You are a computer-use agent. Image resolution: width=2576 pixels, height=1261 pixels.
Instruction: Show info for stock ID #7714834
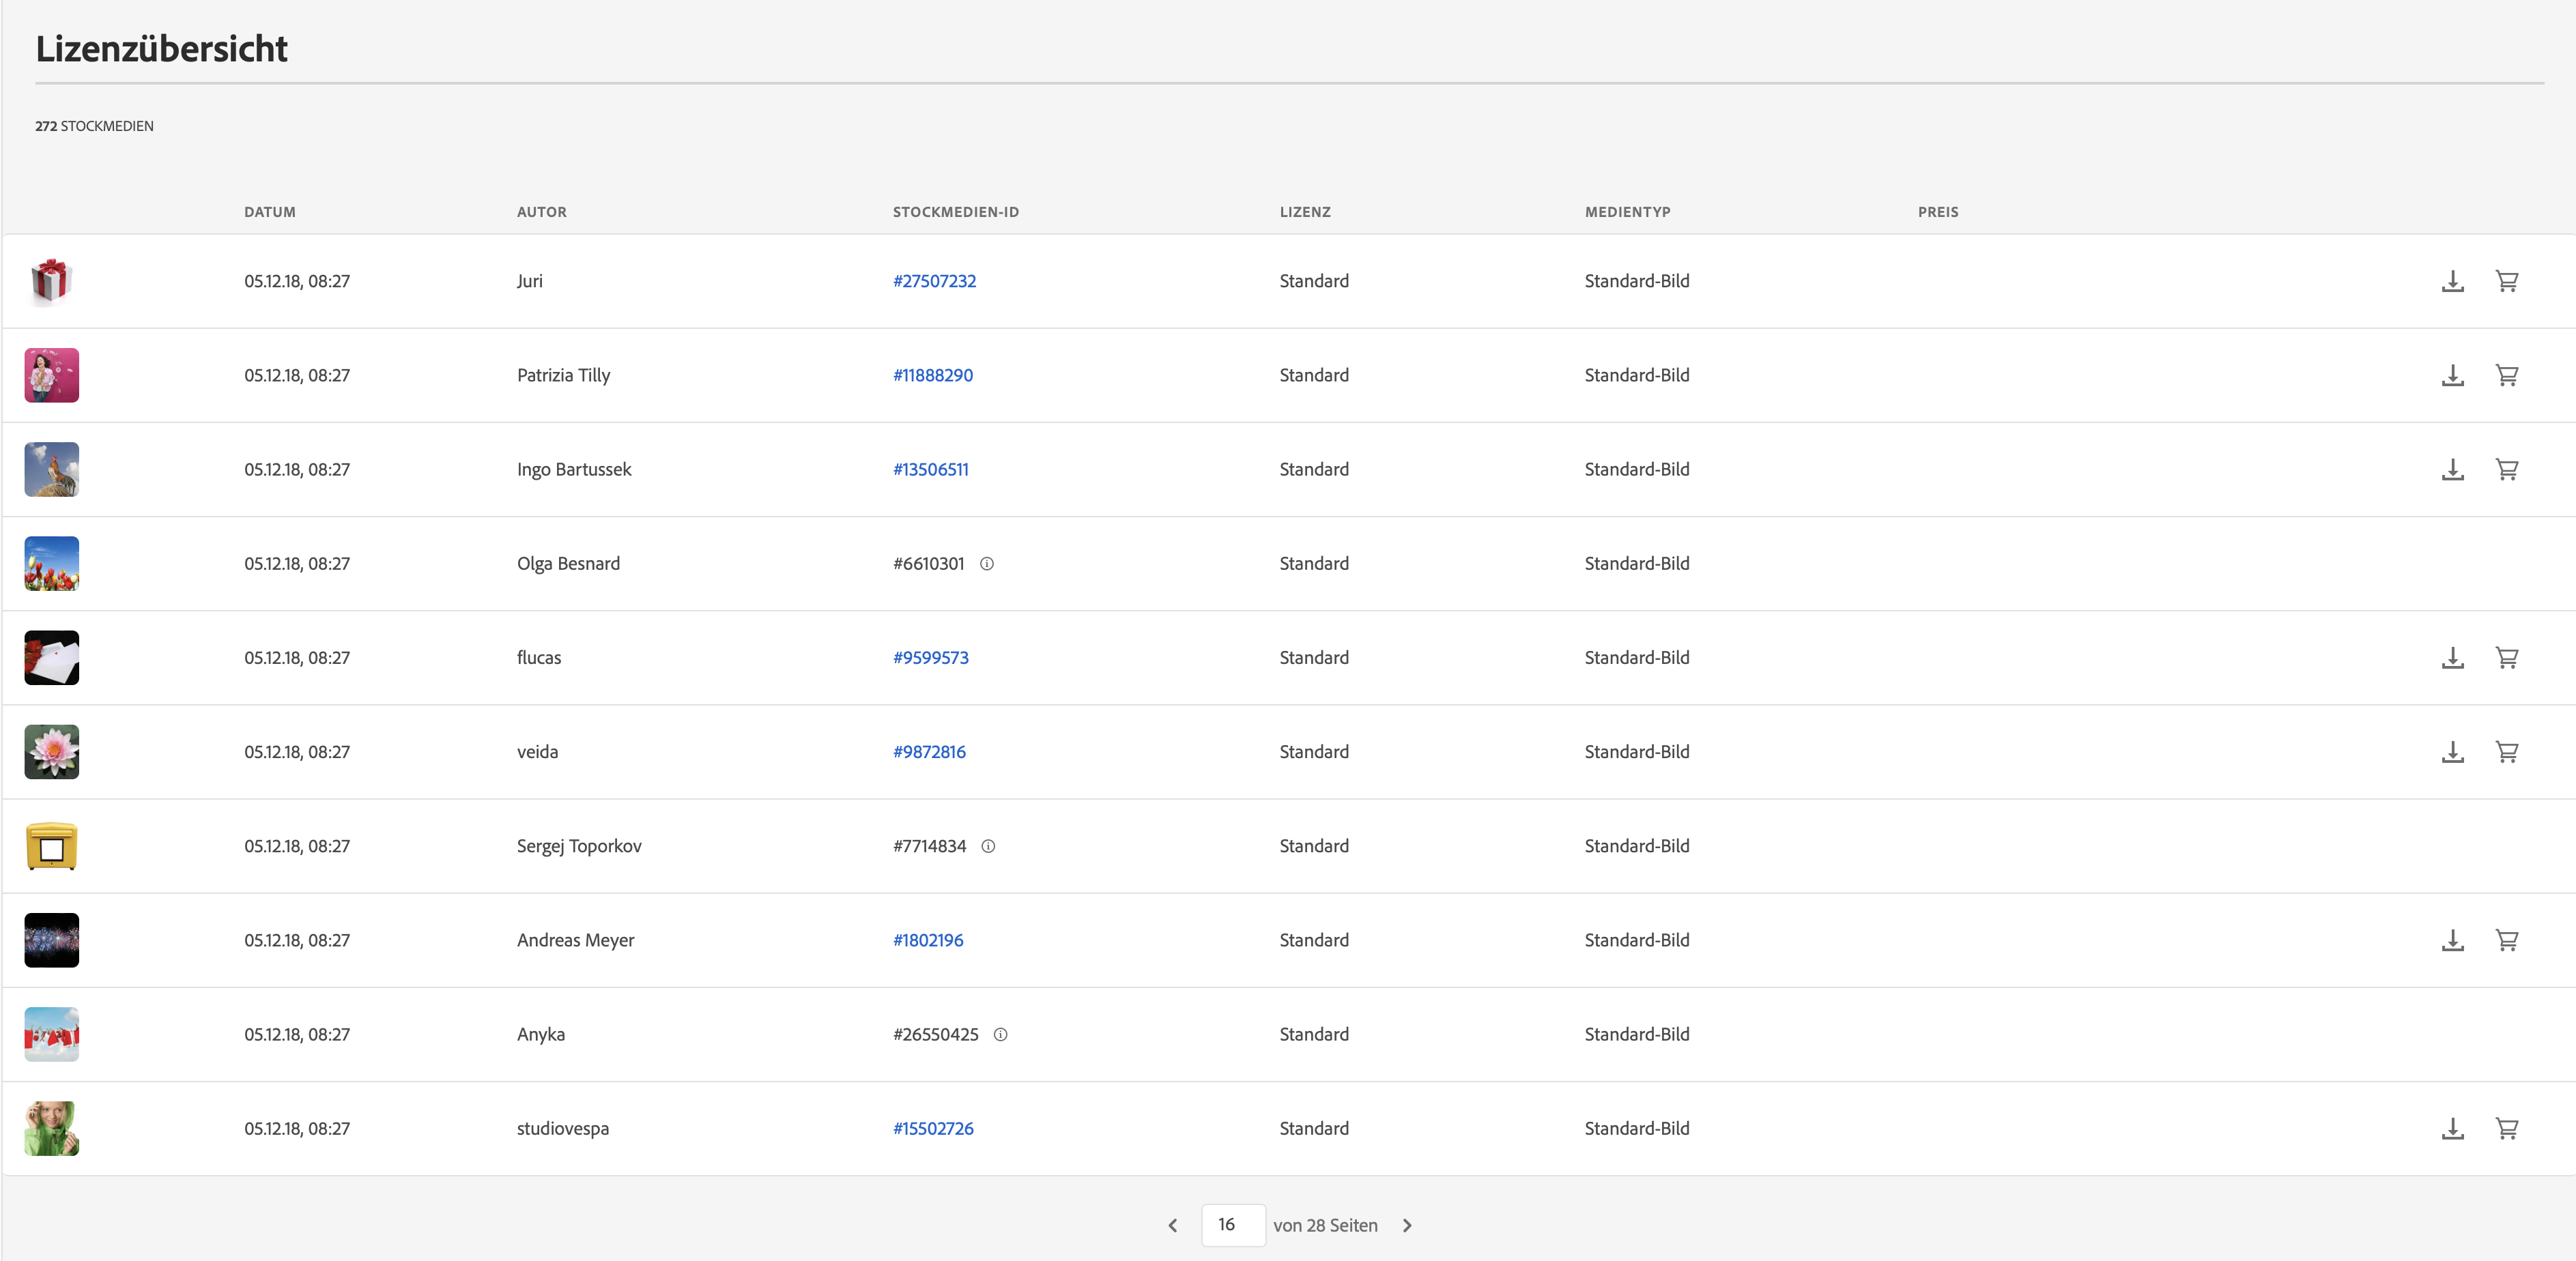pyautogui.click(x=988, y=846)
